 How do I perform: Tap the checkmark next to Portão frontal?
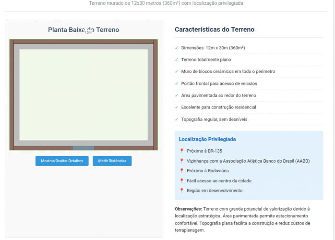click(177, 83)
